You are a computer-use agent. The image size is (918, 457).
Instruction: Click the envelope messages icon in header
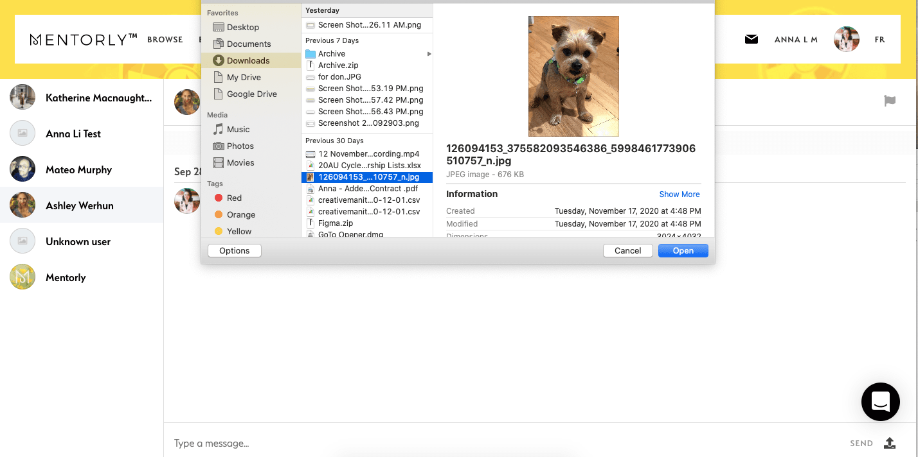(751, 39)
